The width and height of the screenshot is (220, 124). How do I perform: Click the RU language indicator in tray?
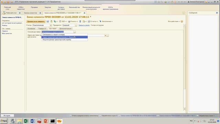tap(191, 121)
